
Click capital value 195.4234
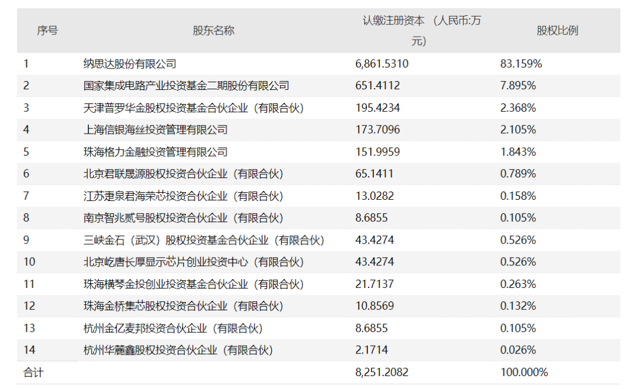click(x=377, y=108)
